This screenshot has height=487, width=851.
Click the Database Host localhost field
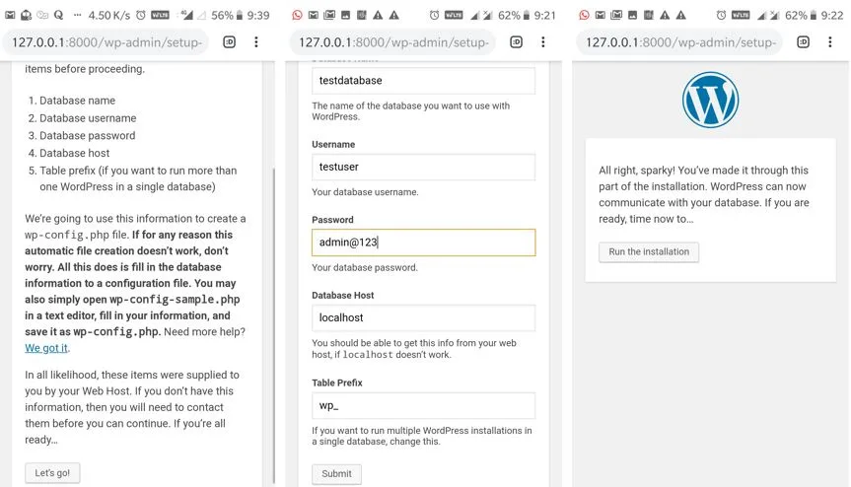423,317
